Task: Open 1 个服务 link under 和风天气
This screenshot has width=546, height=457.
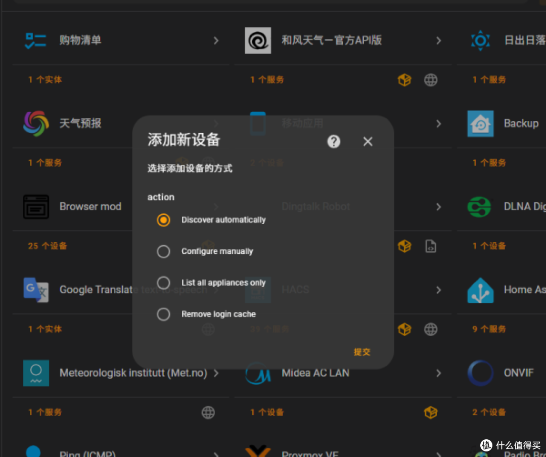Action: 267,80
